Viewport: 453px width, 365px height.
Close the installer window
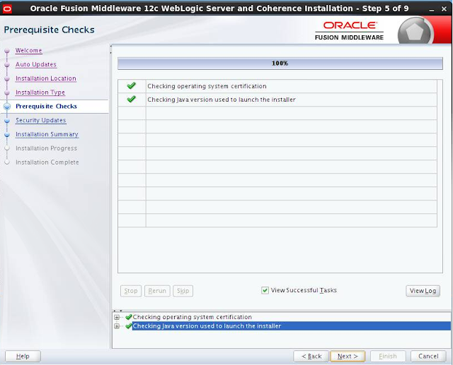(x=445, y=9)
